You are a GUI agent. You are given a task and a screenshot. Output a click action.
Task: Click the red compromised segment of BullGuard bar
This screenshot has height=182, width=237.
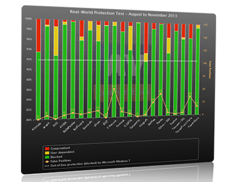click(82, 29)
